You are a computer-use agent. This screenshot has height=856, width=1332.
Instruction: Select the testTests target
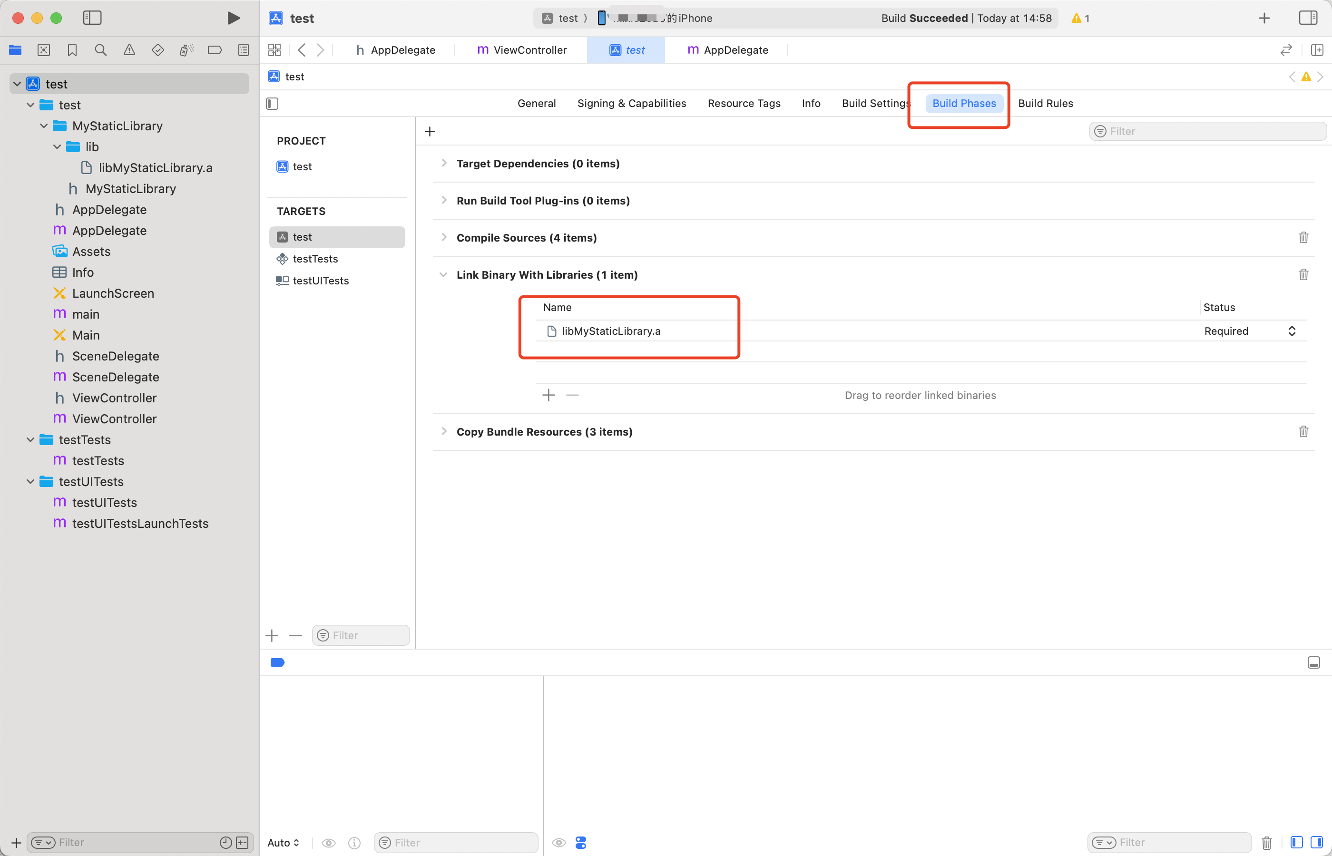pos(315,259)
